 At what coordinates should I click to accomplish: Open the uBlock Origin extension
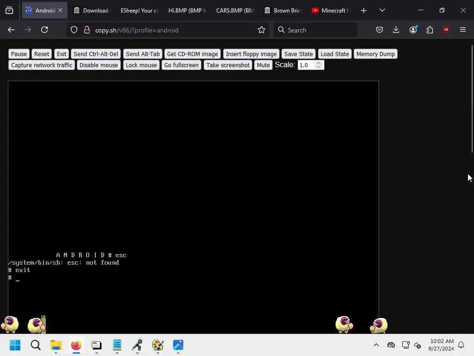coord(446,30)
